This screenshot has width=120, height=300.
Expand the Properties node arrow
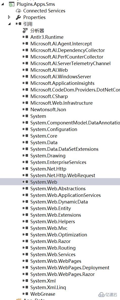9,17
